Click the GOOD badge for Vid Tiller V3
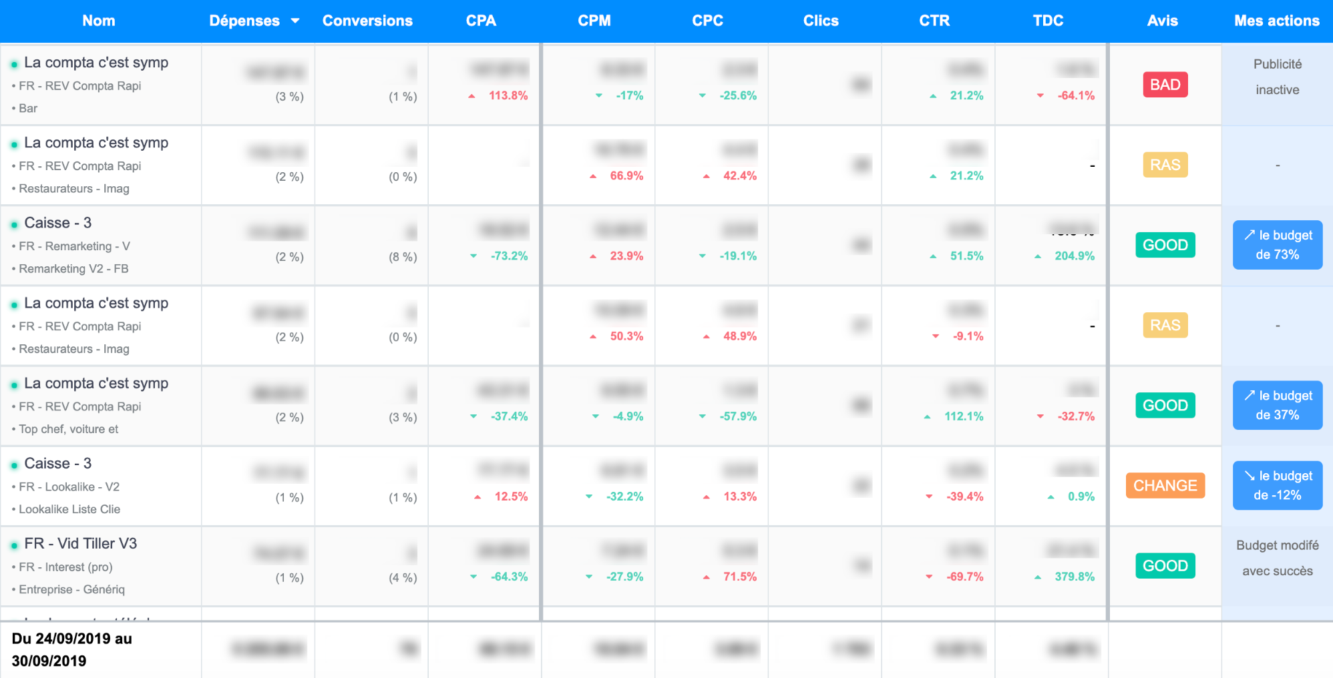The image size is (1333, 678). [x=1165, y=566]
